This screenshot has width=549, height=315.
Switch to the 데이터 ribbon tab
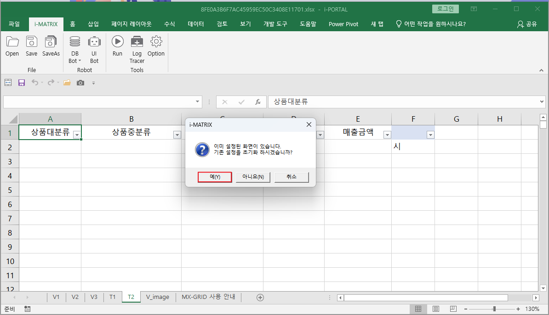click(196, 24)
